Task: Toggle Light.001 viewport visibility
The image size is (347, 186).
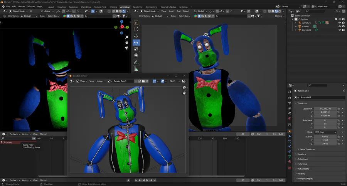Action: 339,30
